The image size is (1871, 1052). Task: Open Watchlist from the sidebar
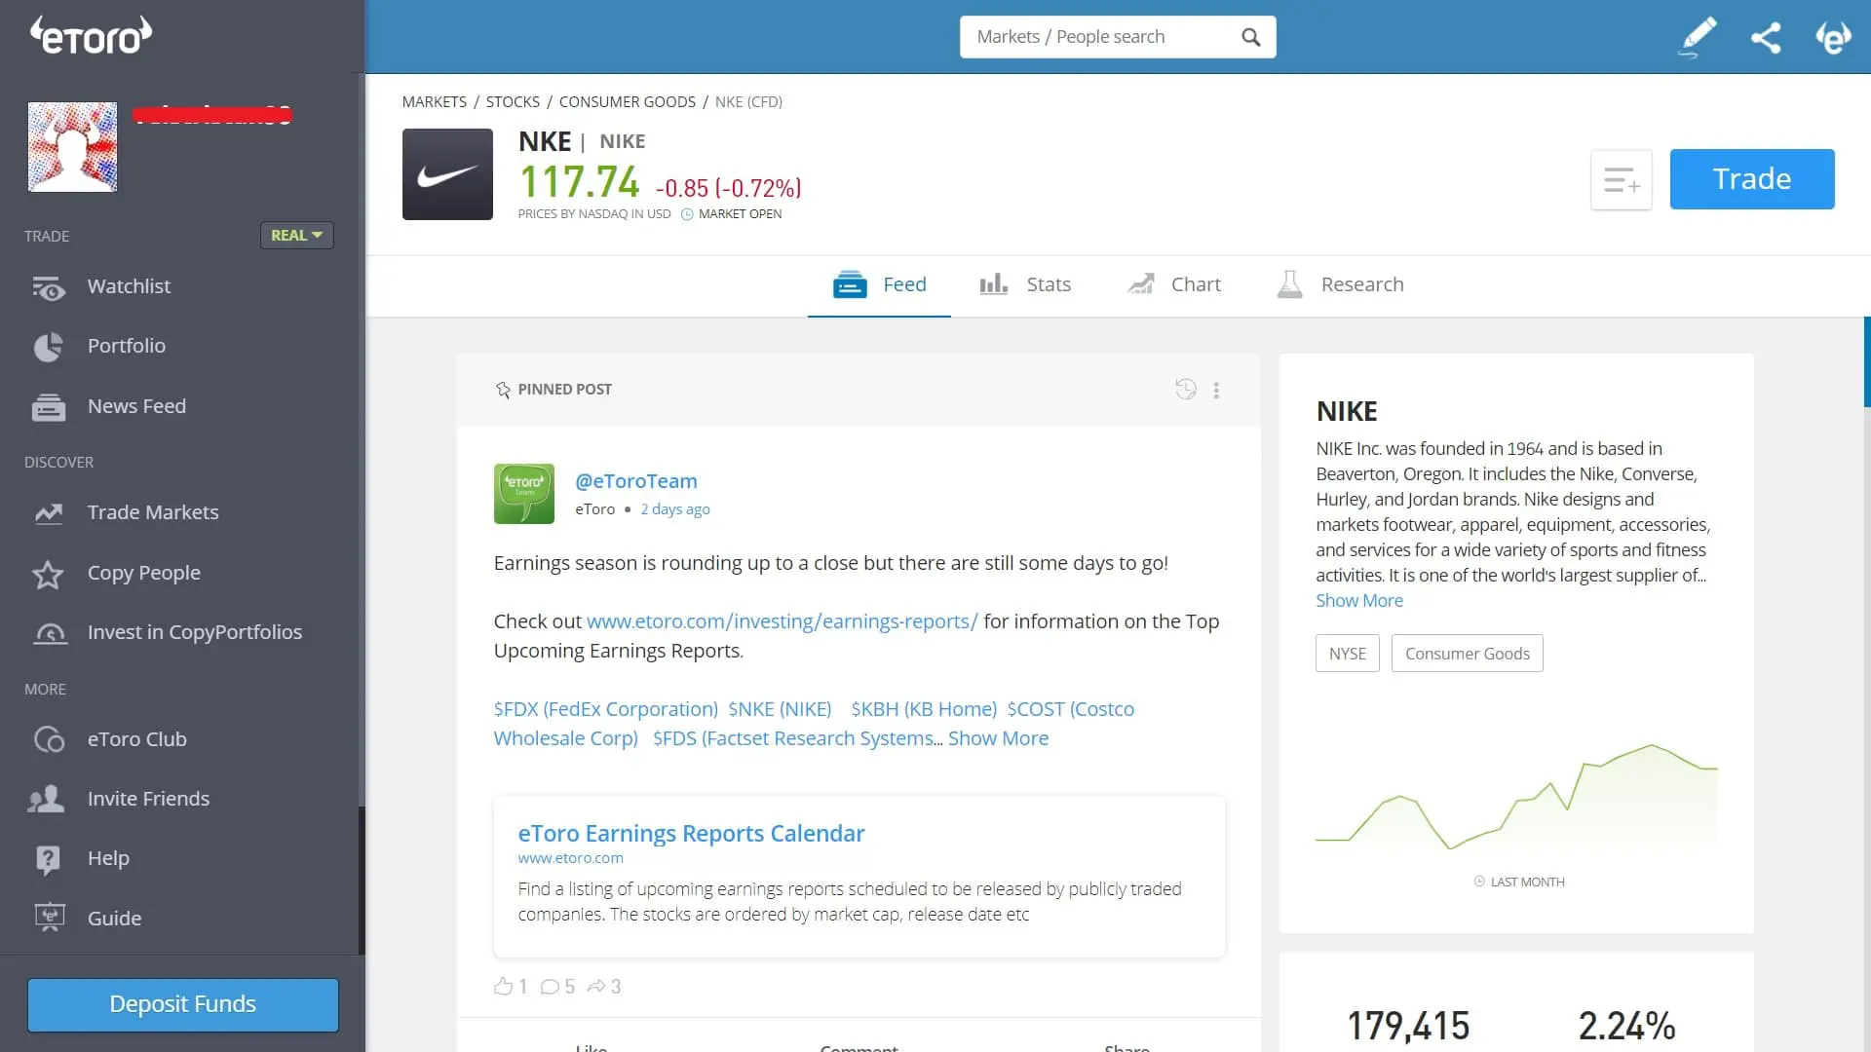128,285
